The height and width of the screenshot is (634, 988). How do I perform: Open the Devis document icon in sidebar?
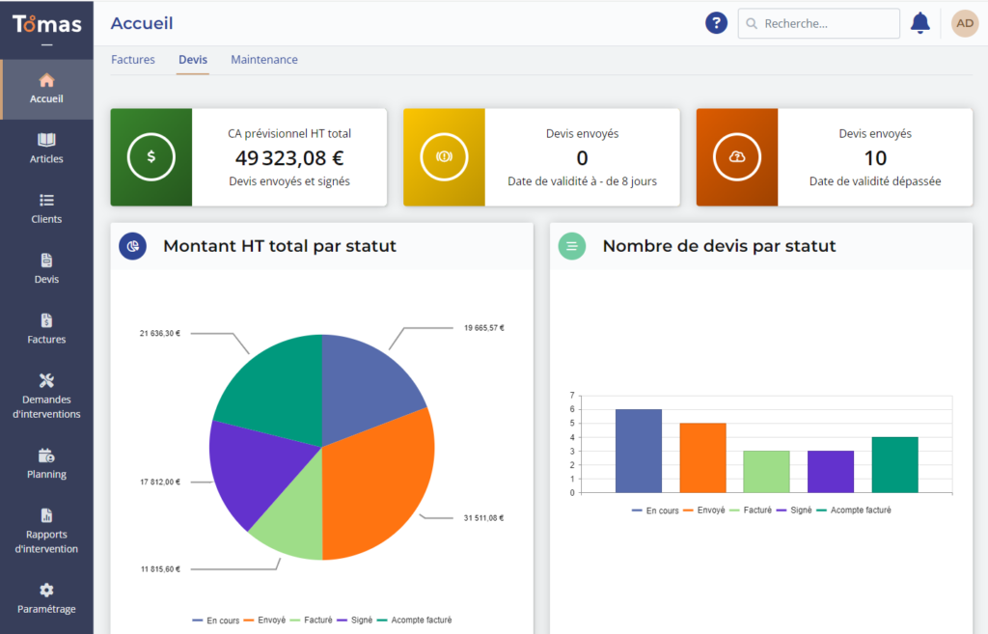tap(46, 261)
